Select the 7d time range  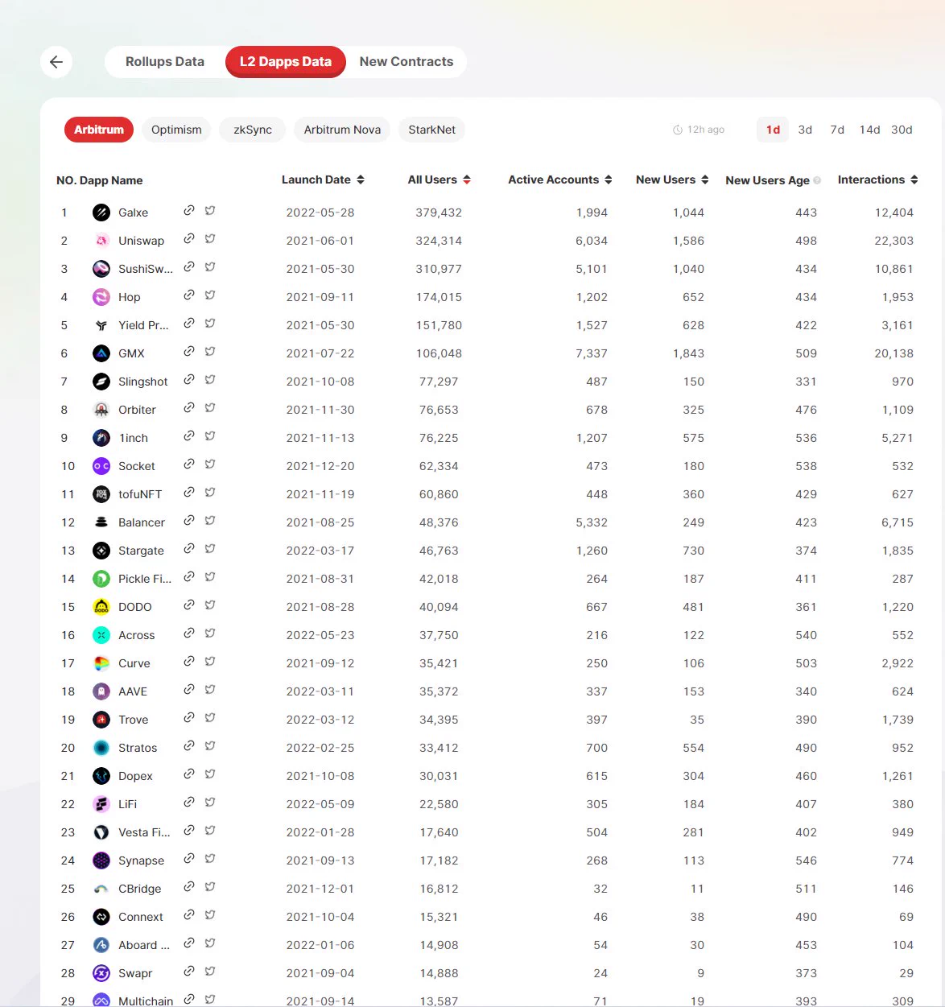pos(837,130)
